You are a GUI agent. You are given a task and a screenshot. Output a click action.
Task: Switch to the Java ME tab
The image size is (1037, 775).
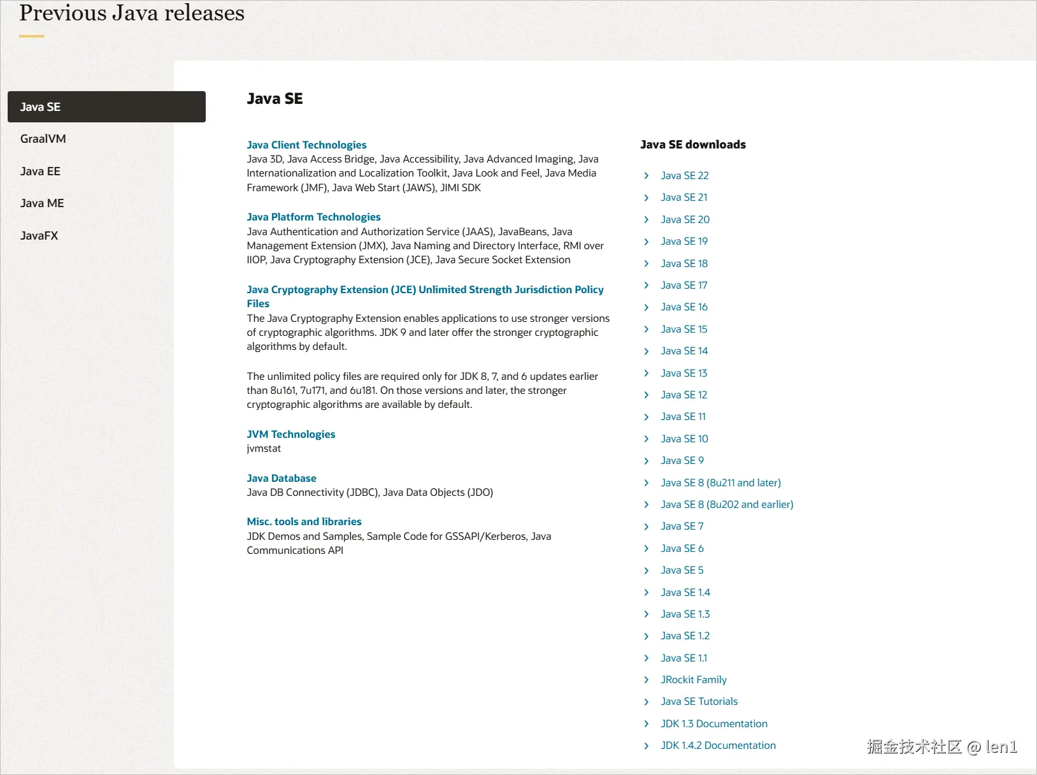click(x=42, y=203)
